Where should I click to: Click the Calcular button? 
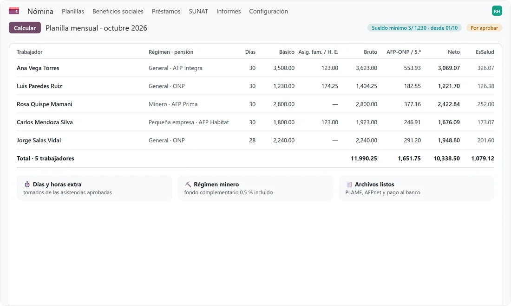tap(25, 28)
